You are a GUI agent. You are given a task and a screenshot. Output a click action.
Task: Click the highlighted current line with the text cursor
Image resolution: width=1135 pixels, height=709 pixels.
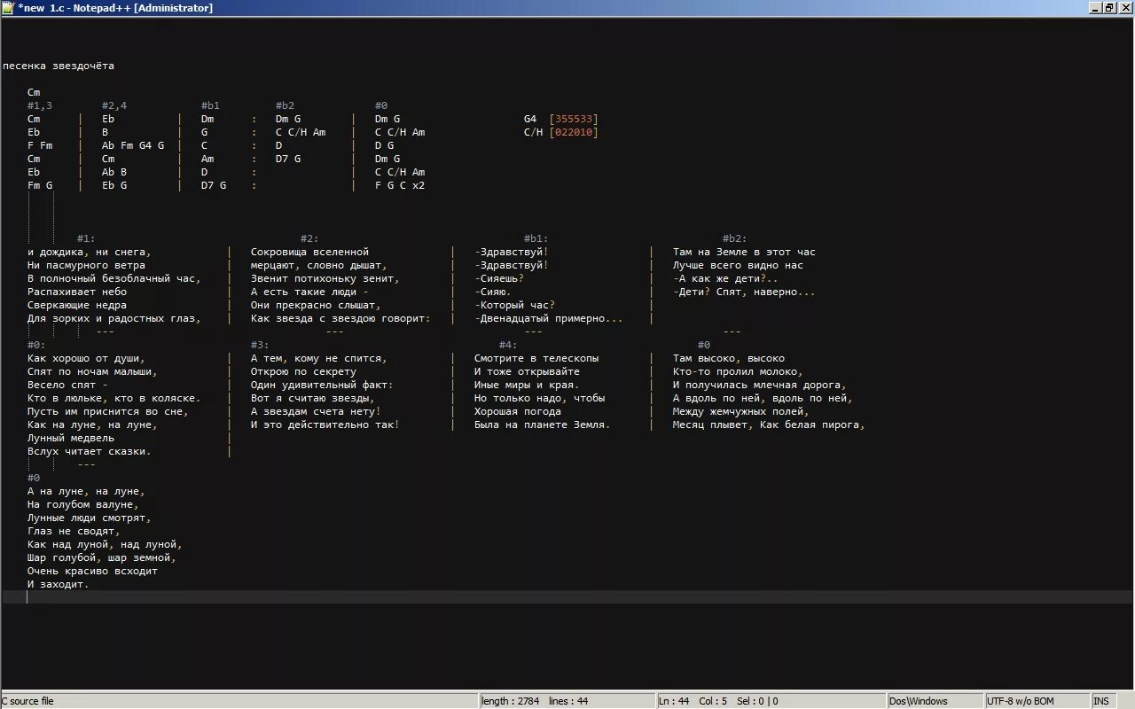[x=567, y=597]
